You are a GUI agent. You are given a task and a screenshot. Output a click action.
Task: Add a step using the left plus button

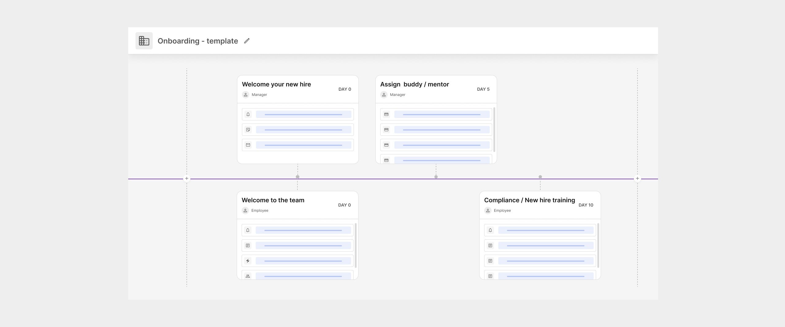point(187,178)
